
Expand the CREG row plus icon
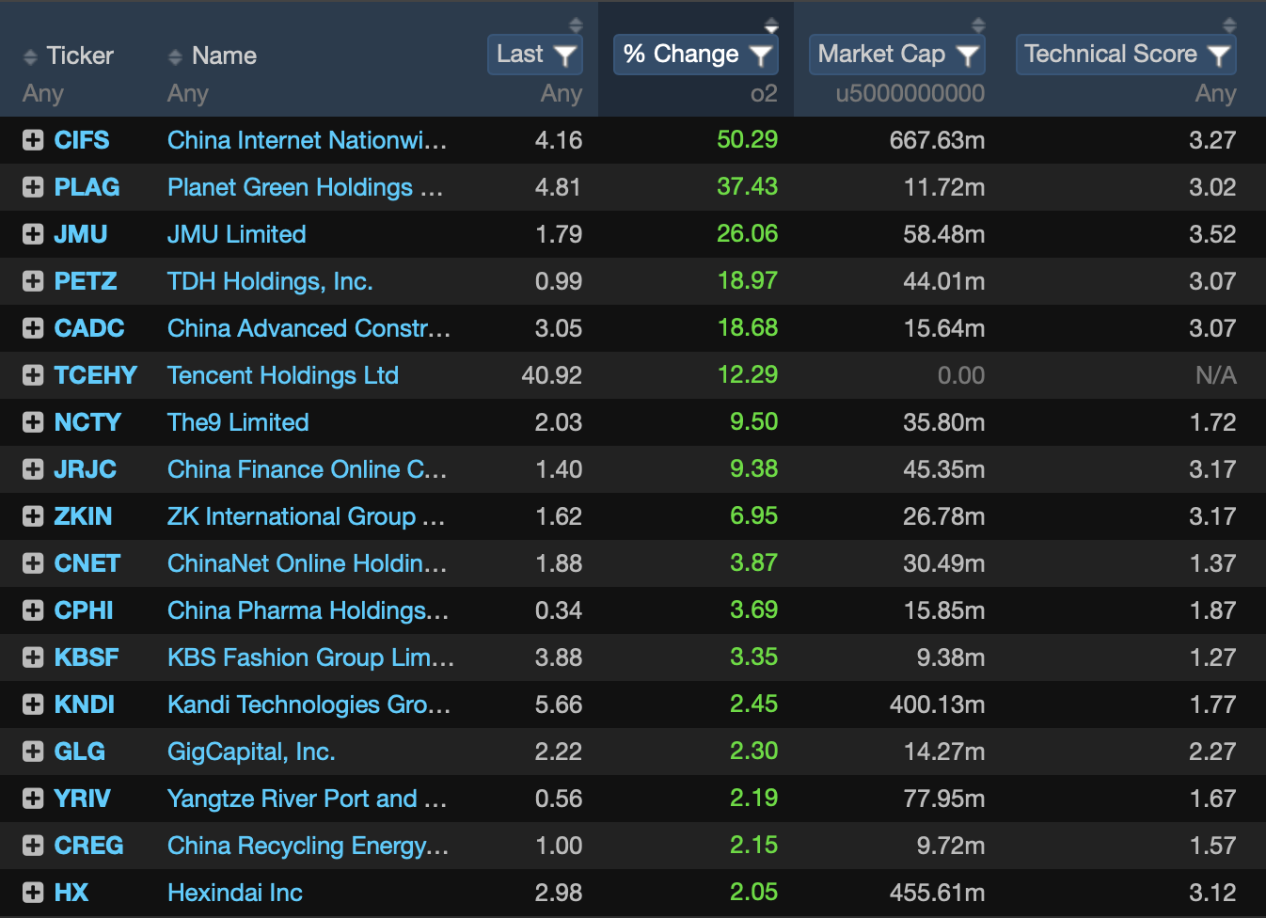pyautogui.click(x=33, y=846)
